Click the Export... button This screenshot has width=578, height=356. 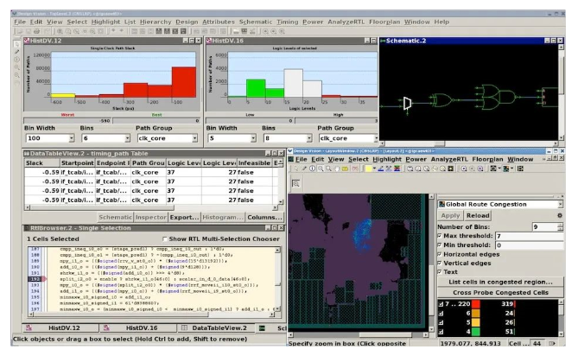coord(184,217)
